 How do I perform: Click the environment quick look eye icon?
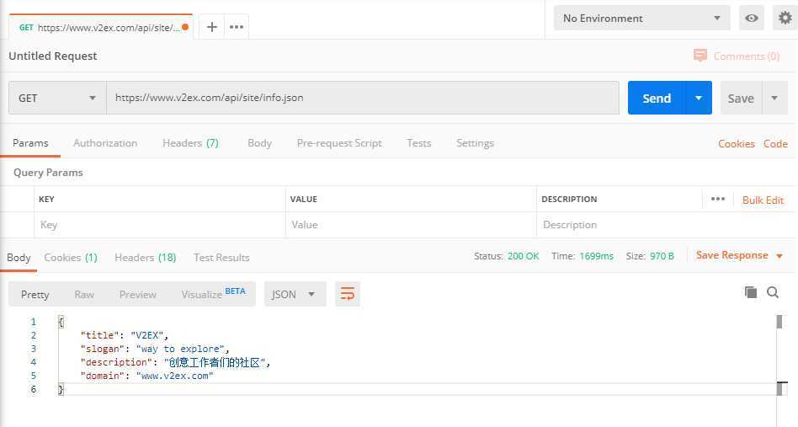tap(751, 19)
